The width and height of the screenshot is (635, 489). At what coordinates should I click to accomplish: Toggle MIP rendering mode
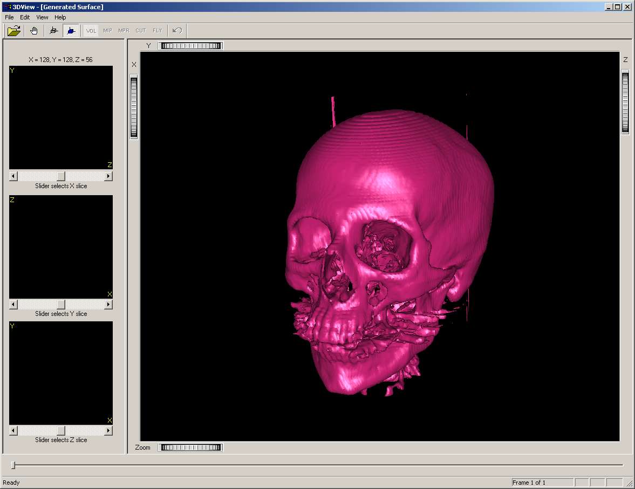pyautogui.click(x=108, y=31)
